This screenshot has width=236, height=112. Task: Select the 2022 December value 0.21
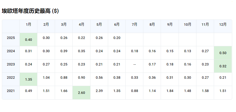(x=223, y=78)
